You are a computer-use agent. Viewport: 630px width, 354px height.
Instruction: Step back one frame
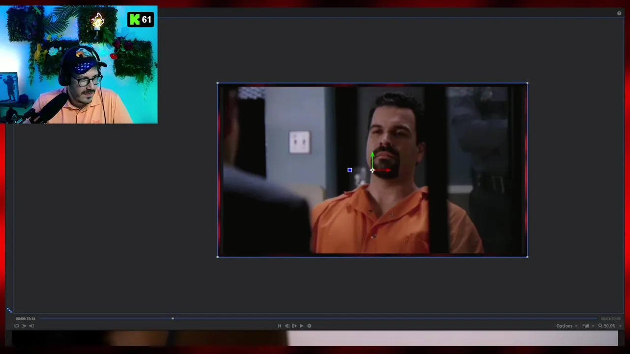pos(287,326)
